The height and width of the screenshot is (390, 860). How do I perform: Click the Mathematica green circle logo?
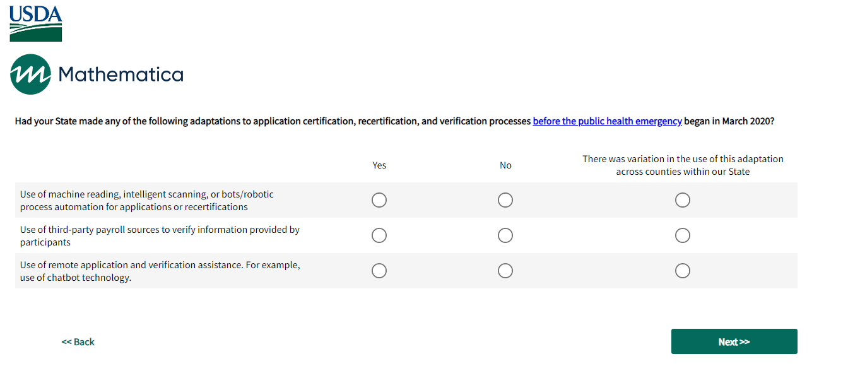coord(30,74)
